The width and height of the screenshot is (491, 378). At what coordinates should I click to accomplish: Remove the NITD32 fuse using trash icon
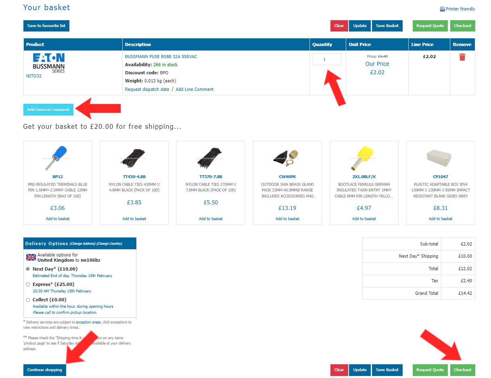click(x=462, y=57)
